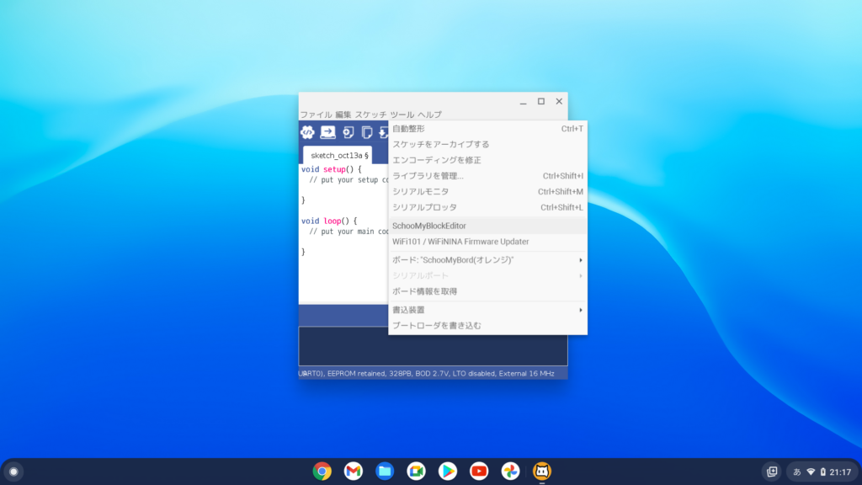
Task: Open Google Meet from the shelf
Action: click(416, 472)
